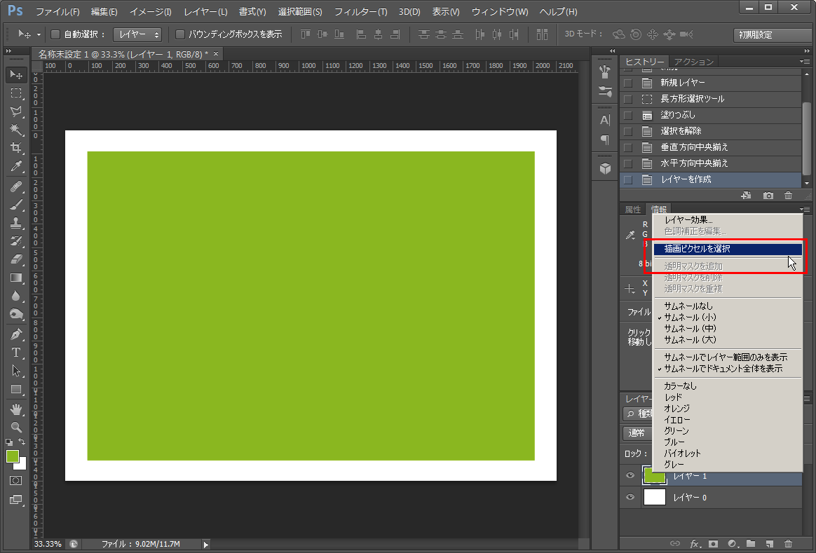Screen dimensions: 816x553
Task: Switch to the アクション tab
Action: tap(693, 62)
